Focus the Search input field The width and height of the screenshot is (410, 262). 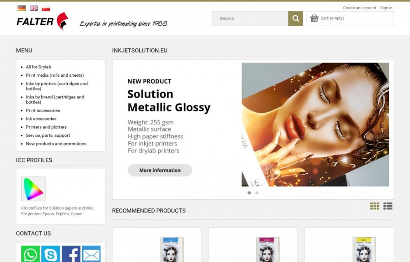click(250, 18)
